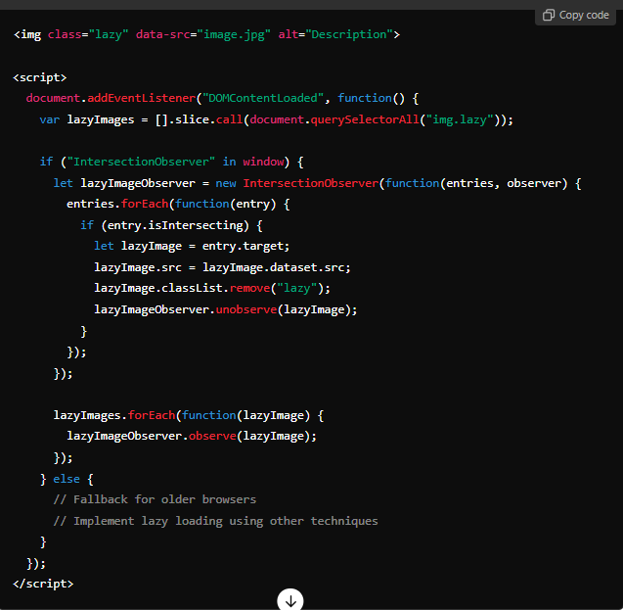Click the let lazyImageObserver declaration line

pos(317,183)
